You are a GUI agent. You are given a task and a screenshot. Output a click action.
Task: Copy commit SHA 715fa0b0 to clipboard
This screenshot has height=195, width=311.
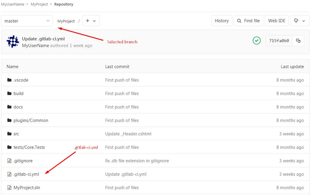298,41
